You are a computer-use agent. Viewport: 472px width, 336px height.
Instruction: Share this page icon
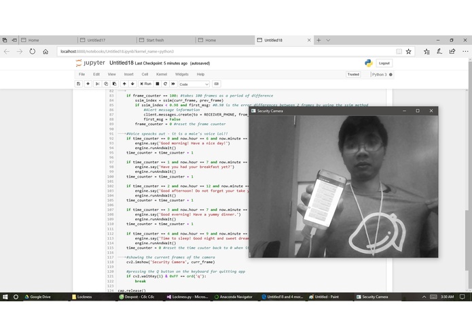452,52
